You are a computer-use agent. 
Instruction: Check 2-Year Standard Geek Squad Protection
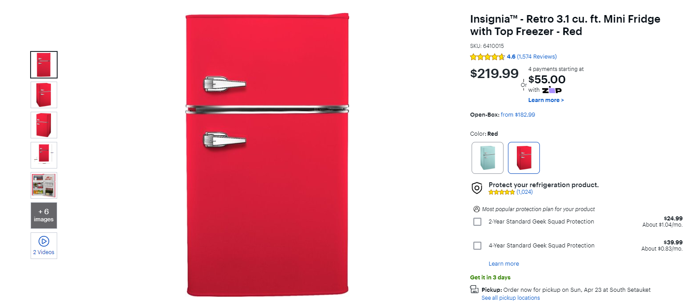(x=477, y=222)
